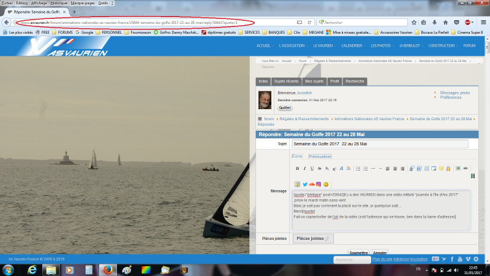Viewport: 490px width, 276px height.
Task: Open Internet Explorer from the taskbar
Action: pos(32,270)
